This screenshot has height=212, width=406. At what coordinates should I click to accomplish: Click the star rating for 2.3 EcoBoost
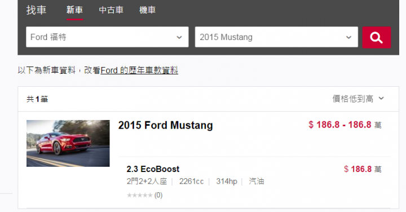[140, 195]
